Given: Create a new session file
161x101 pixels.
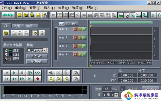Looking at the screenshot, I should coord(20,15).
